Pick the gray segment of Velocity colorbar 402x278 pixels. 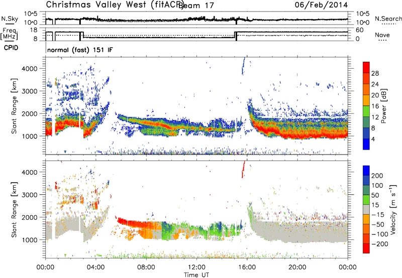(x=366, y=209)
